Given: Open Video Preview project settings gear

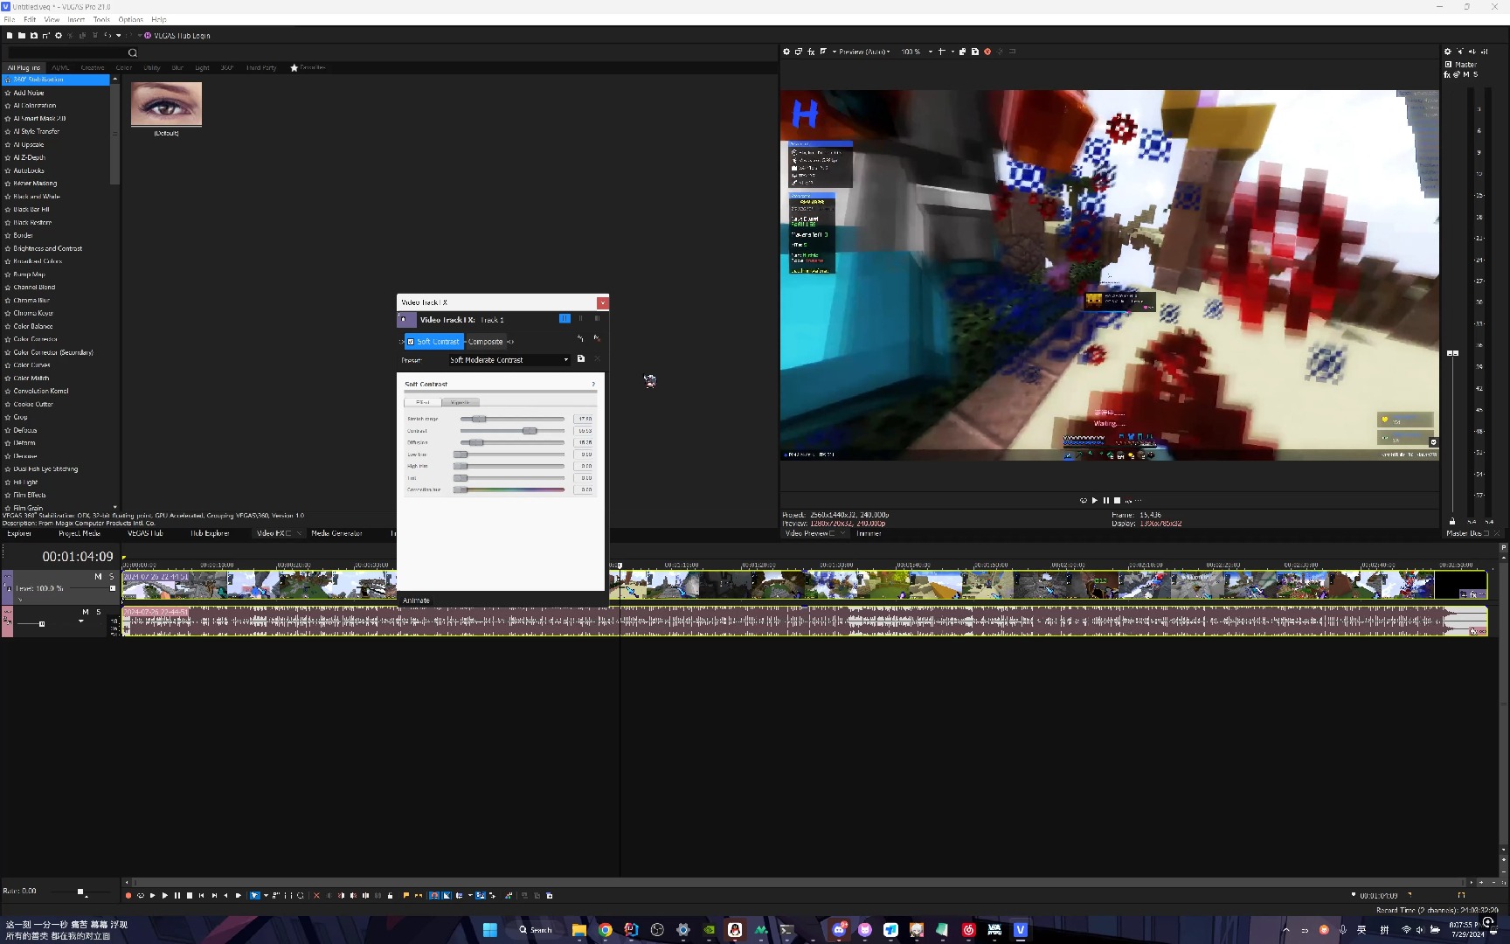Looking at the screenshot, I should [786, 52].
